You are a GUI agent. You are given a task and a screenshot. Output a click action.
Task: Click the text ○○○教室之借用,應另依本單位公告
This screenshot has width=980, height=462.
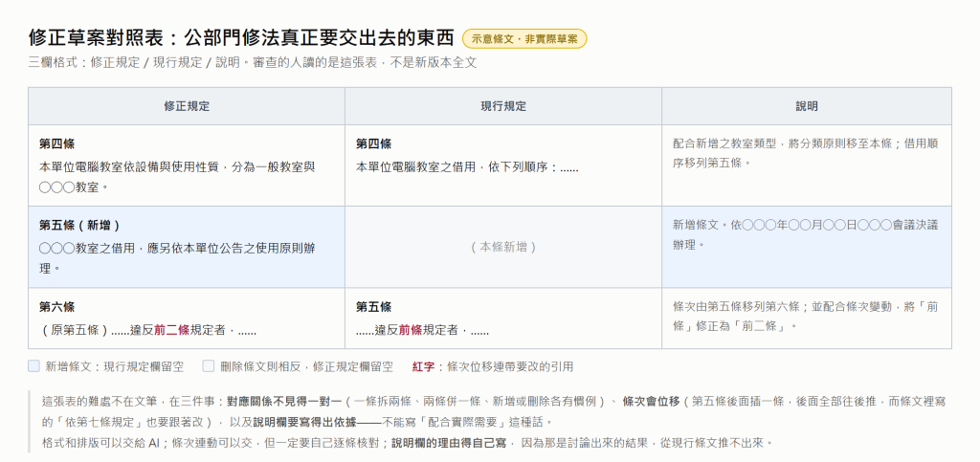click(x=177, y=258)
